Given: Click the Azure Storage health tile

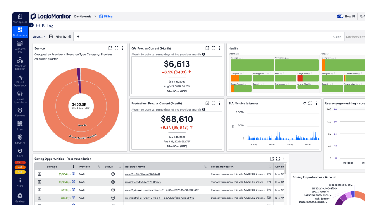Looking at the screenshot, I should (x=252, y=65).
